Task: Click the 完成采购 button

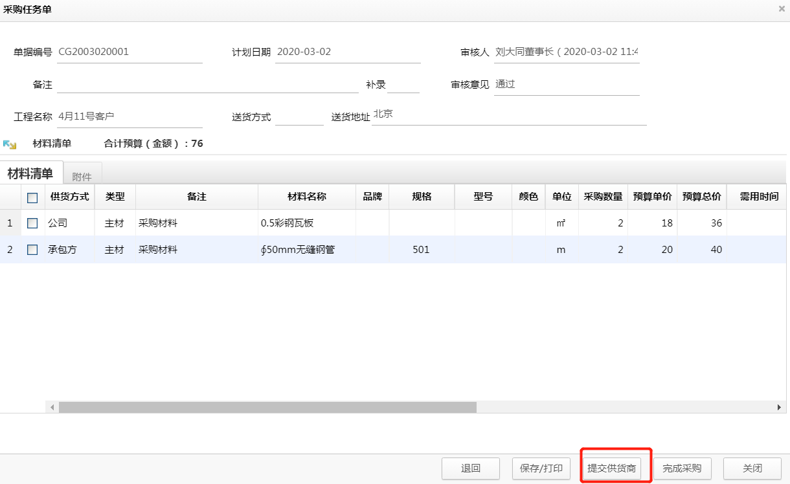Action: click(x=681, y=468)
